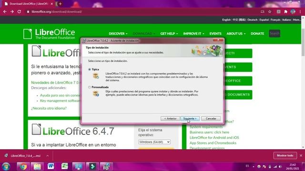Open the DISCOVER menu
The width and height of the screenshot is (305, 171).
118,34
